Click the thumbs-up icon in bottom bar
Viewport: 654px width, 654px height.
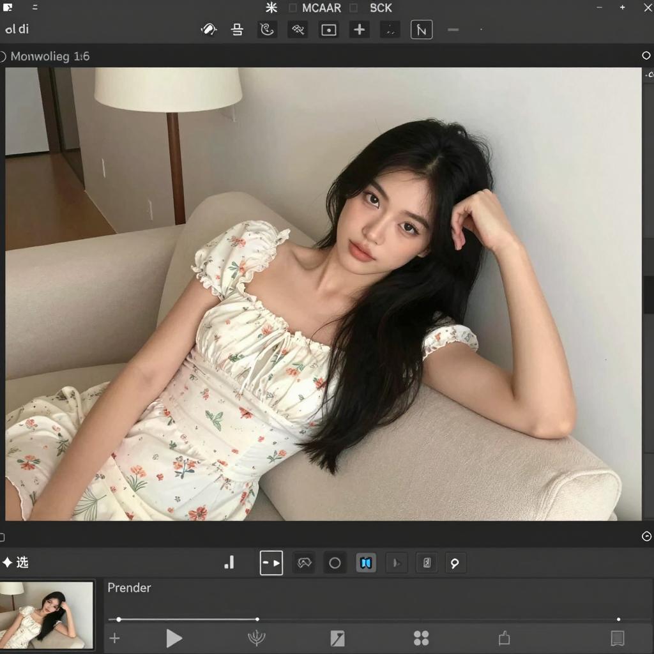(504, 638)
